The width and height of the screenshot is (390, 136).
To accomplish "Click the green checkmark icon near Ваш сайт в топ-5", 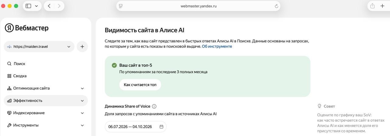I will 114,65.
